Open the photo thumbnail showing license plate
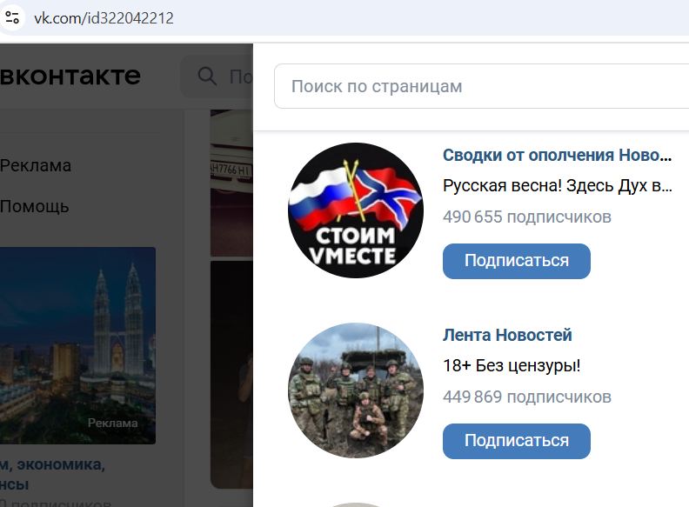 pyautogui.click(x=231, y=183)
